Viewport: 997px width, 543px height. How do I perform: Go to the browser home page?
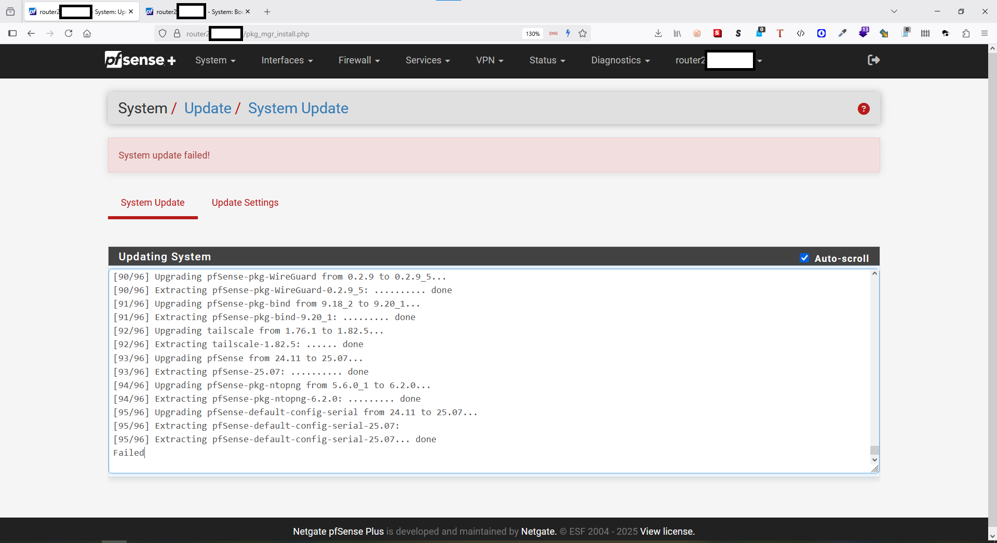click(87, 33)
